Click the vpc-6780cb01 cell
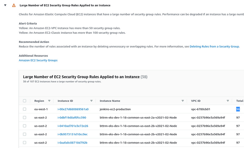Screen dimensions: 244x148 click(201, 109)
